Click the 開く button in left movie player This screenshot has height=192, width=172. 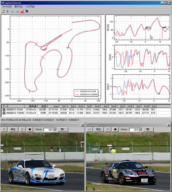click(x=63, y=130)
